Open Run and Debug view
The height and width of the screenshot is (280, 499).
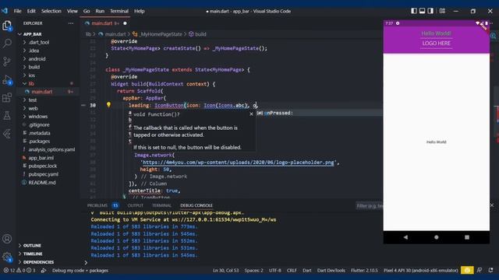tap(7, 79)
